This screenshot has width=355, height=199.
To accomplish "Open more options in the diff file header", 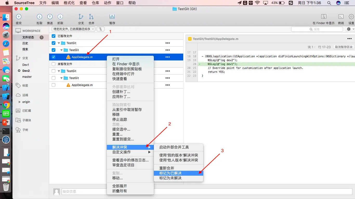I will pos(350,39).
